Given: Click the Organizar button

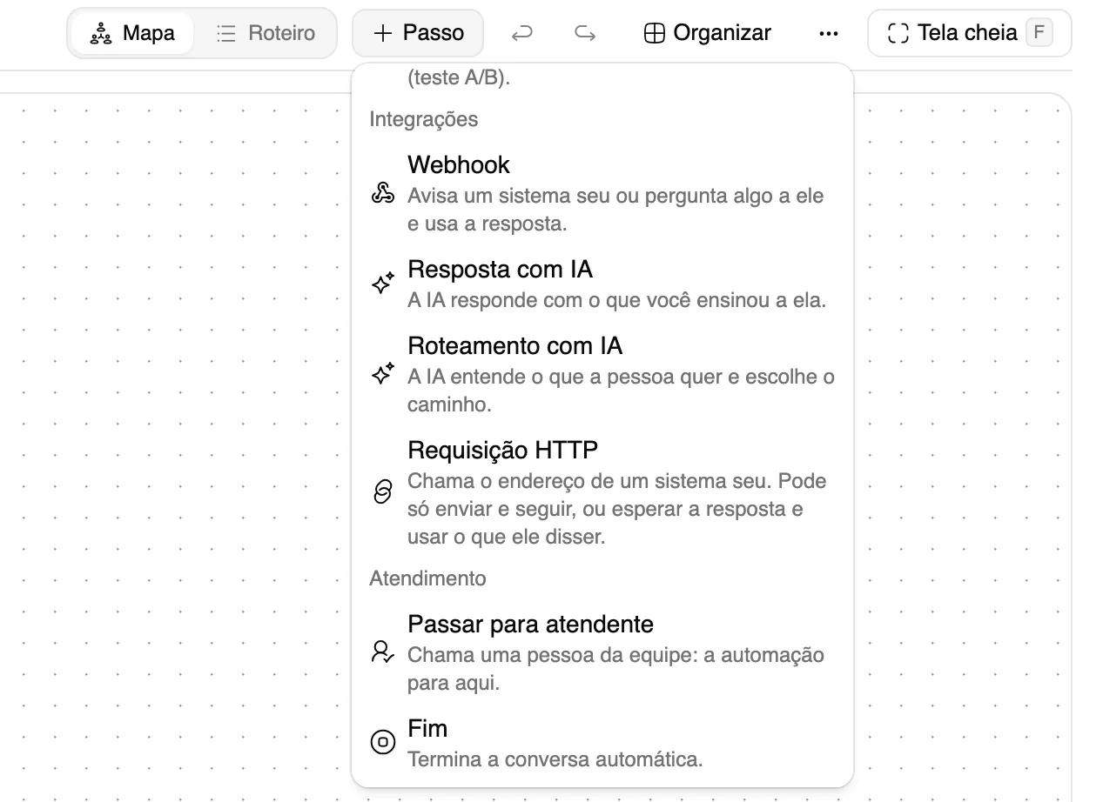Looking at the screenshot, I should click(x=707, y=33).
